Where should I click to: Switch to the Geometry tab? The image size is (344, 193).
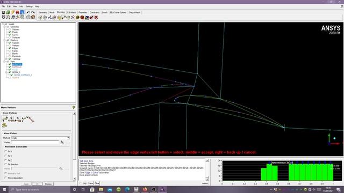(x=43, y=12)
